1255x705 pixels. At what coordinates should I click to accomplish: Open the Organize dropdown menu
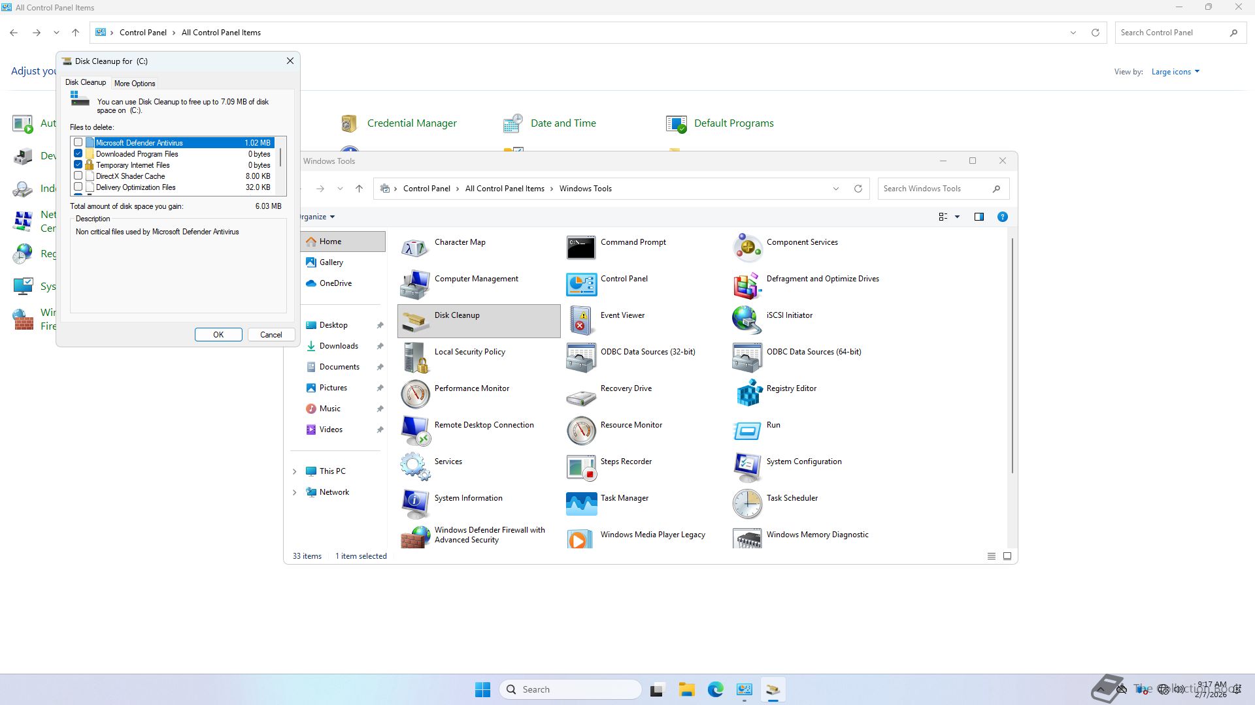pyautogui.click(x=318, y=217)
